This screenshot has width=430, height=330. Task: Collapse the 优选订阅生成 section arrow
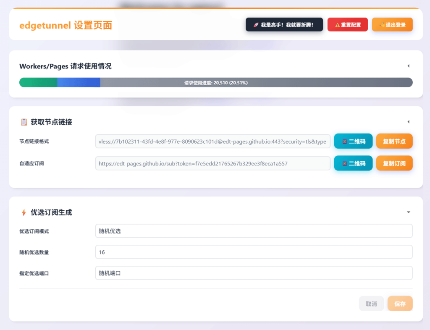[x=408, y=212]
